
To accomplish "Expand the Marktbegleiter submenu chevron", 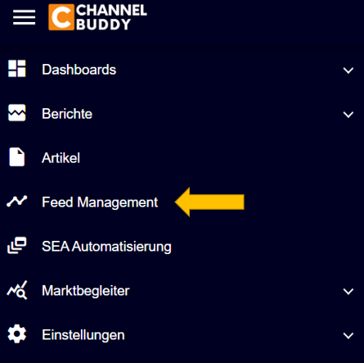I will (x=348, y=292).
